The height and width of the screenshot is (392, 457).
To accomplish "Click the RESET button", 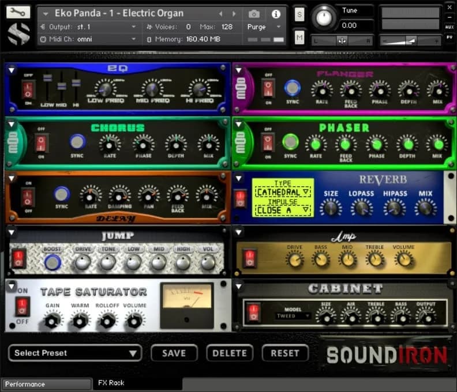I will click(x=285, y=353).
